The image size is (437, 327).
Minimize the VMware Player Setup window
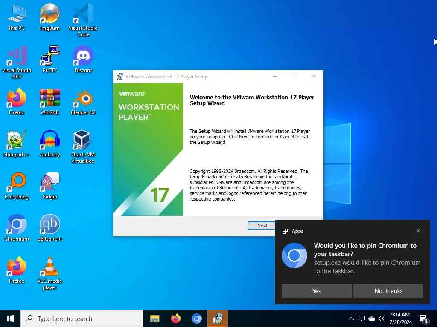coord(275,77)
